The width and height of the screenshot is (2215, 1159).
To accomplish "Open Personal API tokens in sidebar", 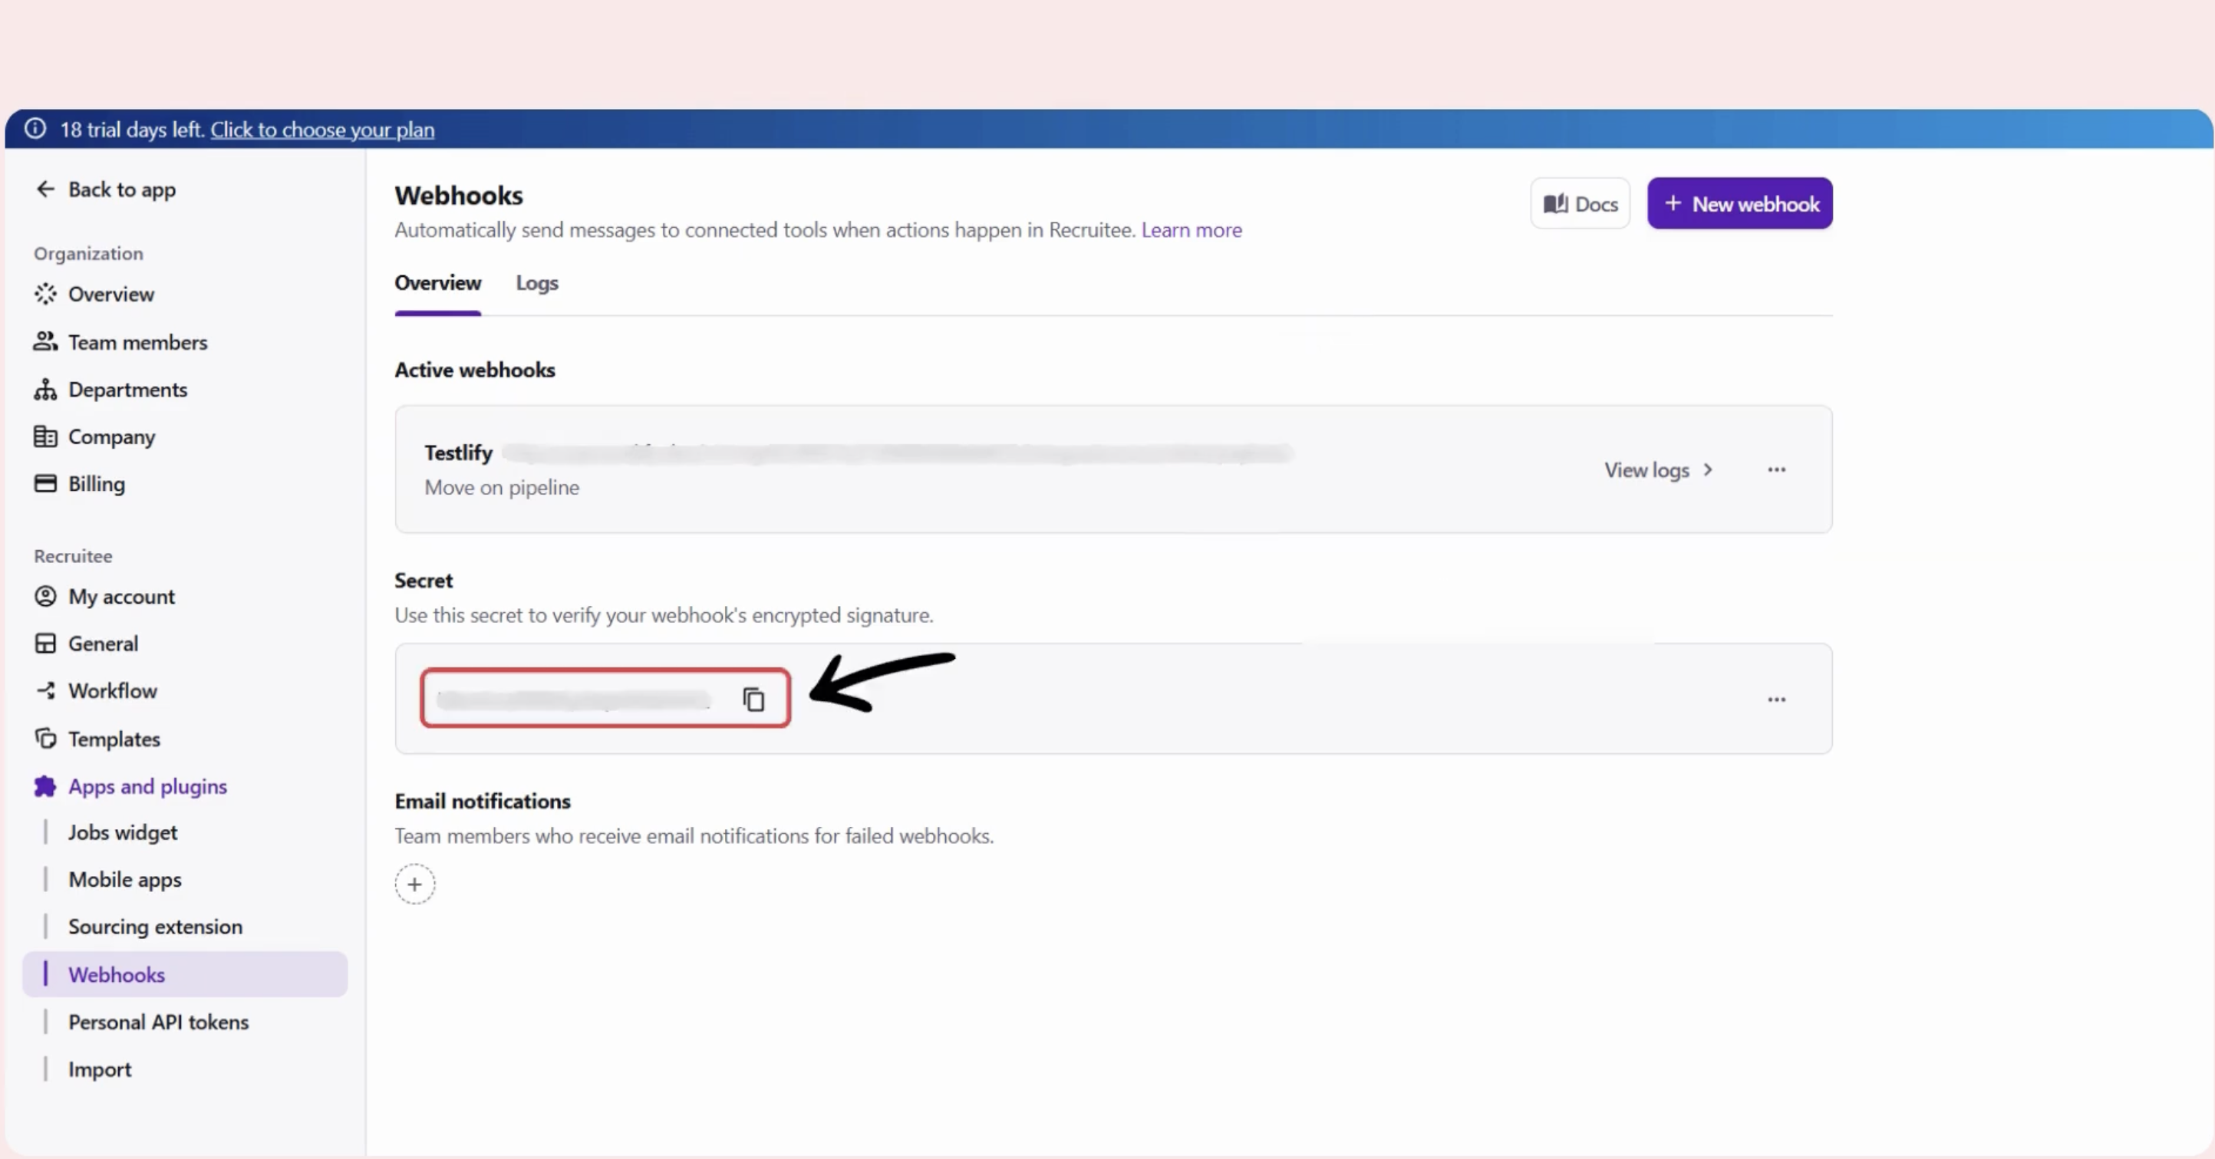I will 158,1022.
